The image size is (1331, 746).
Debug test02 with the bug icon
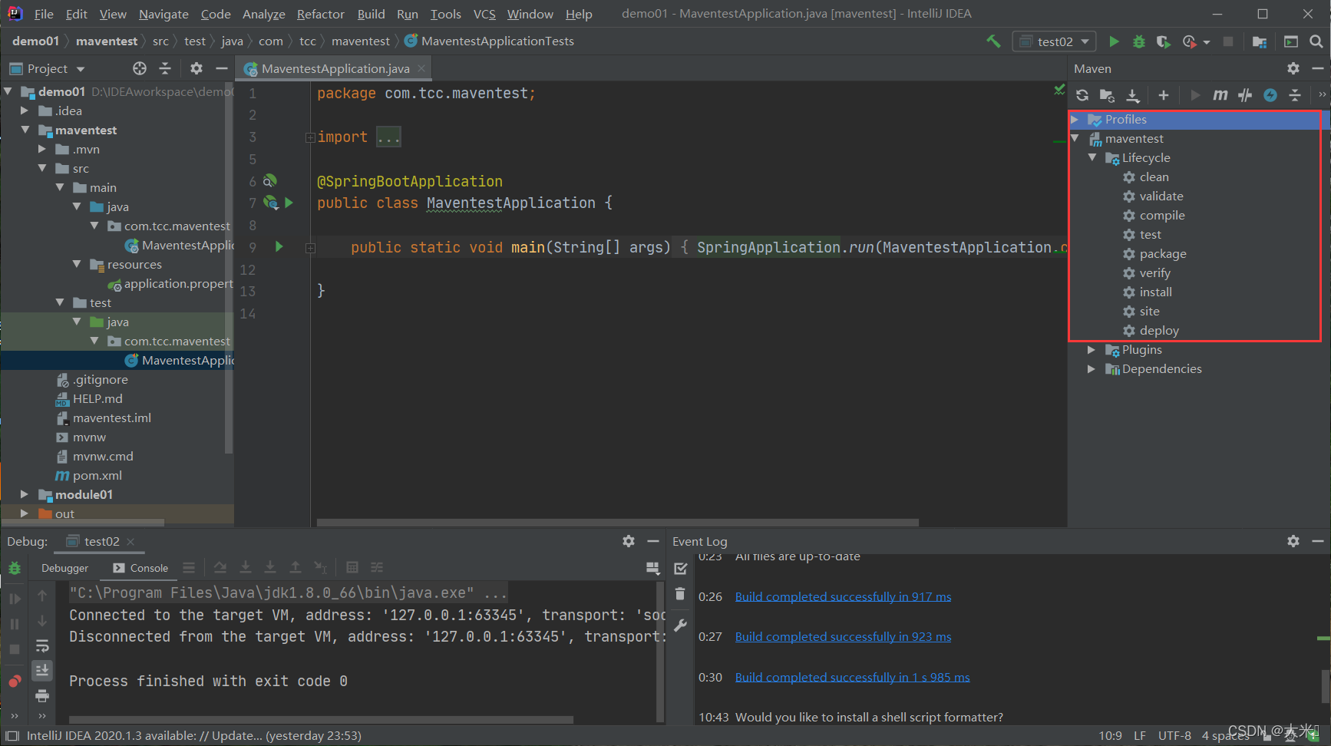click(x=1139, y=41)
